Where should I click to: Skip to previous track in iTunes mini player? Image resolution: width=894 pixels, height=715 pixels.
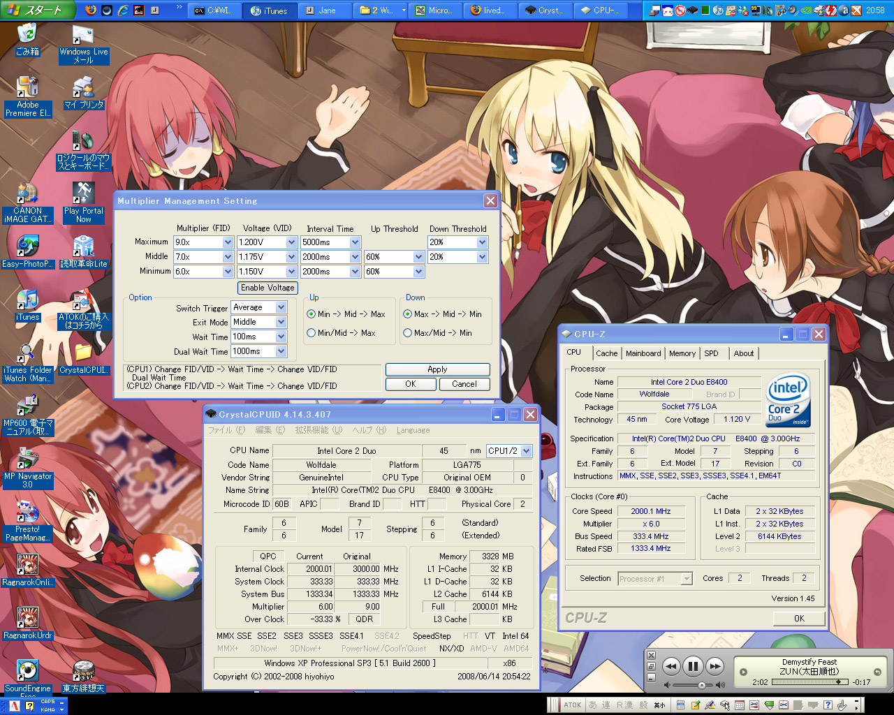[x=671, y=666]
